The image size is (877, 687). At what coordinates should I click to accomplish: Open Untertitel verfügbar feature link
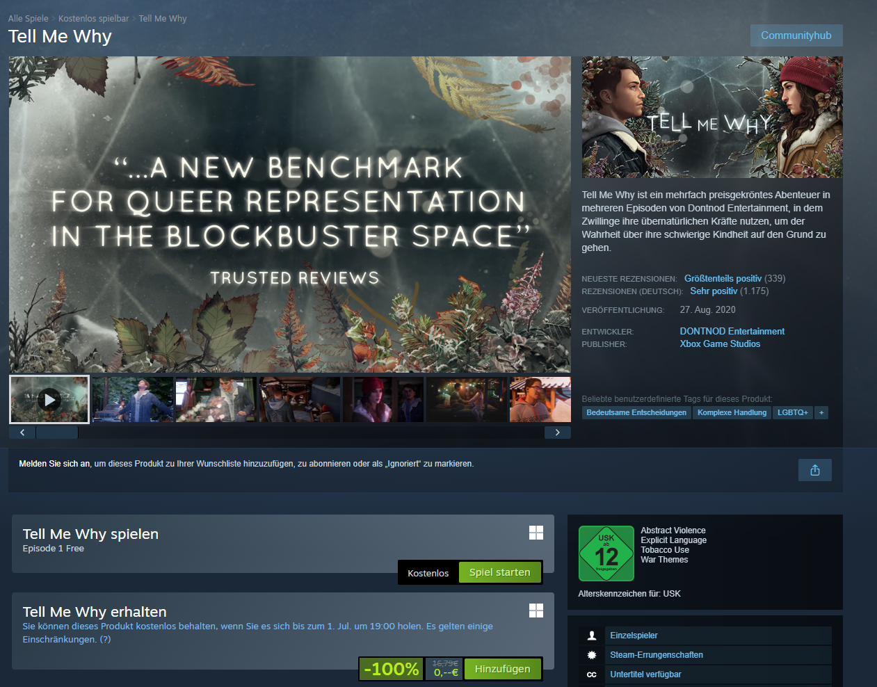point(645,674)
